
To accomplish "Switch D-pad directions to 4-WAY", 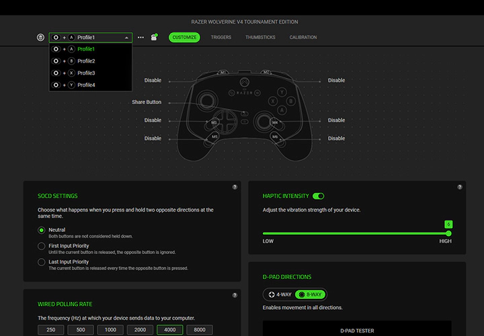I will 280,294.
